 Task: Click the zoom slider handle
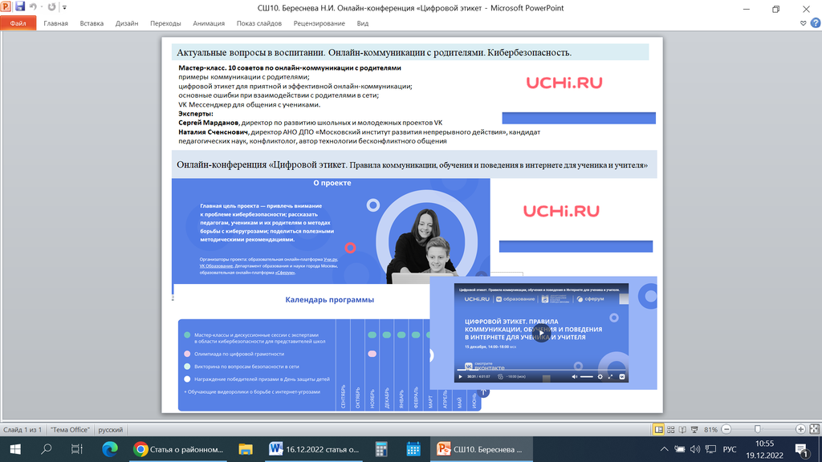pos(758,430)
